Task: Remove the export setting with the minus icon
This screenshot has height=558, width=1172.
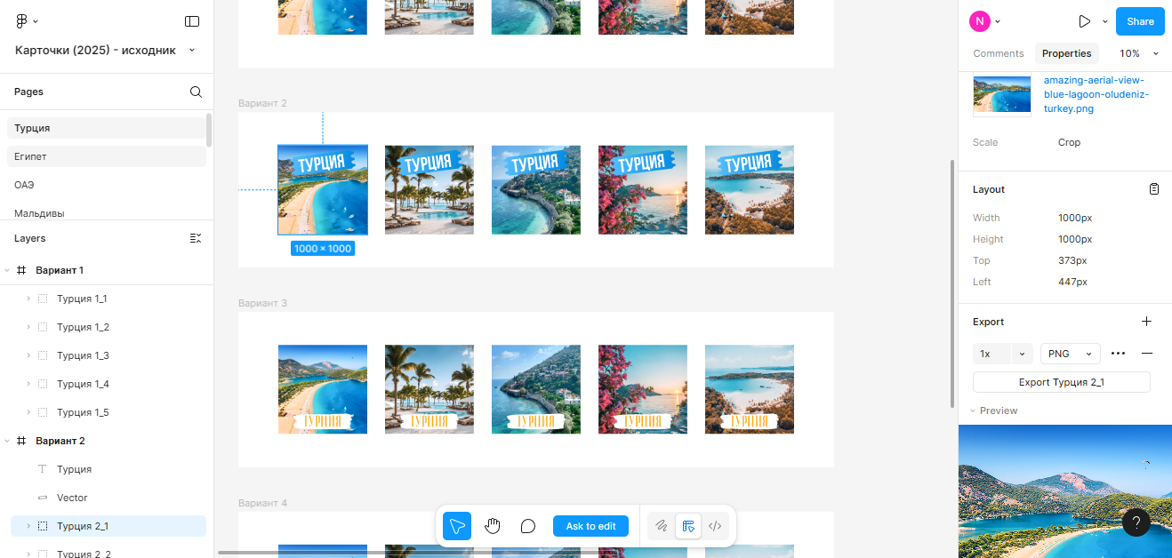Action: [1147, 354]
